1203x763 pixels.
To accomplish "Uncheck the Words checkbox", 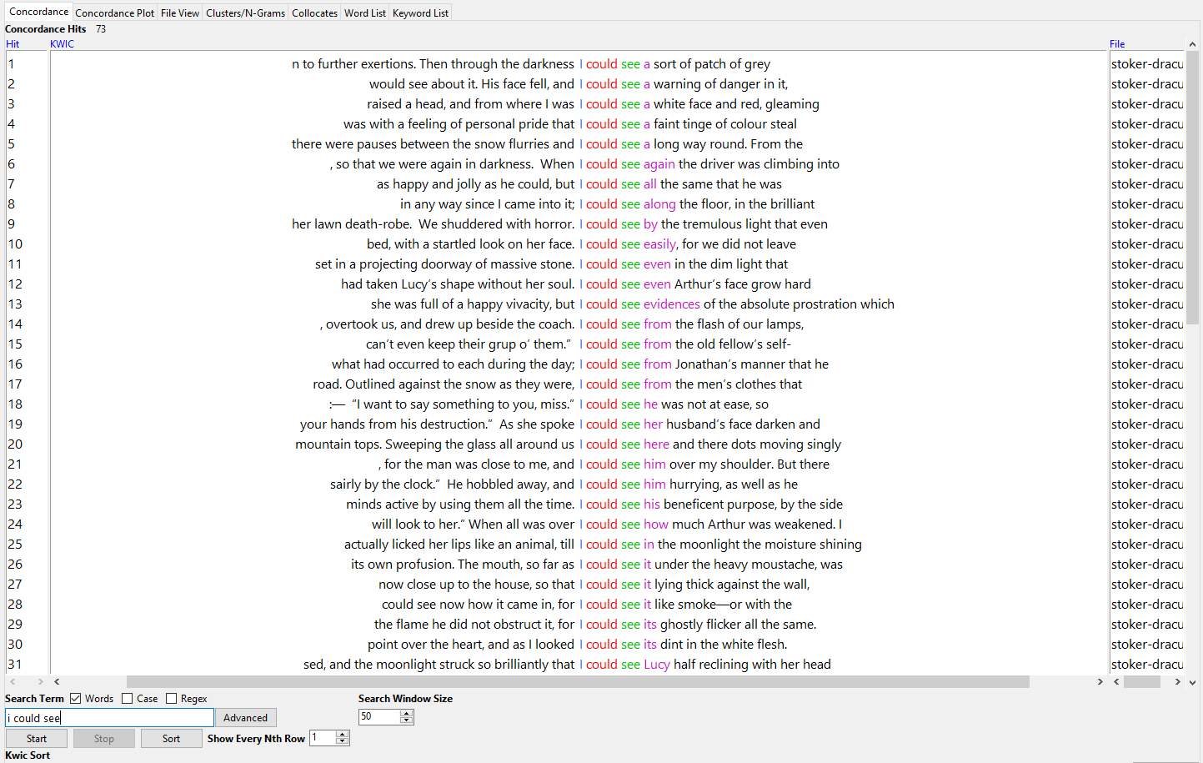I will [x=76, y=699].
